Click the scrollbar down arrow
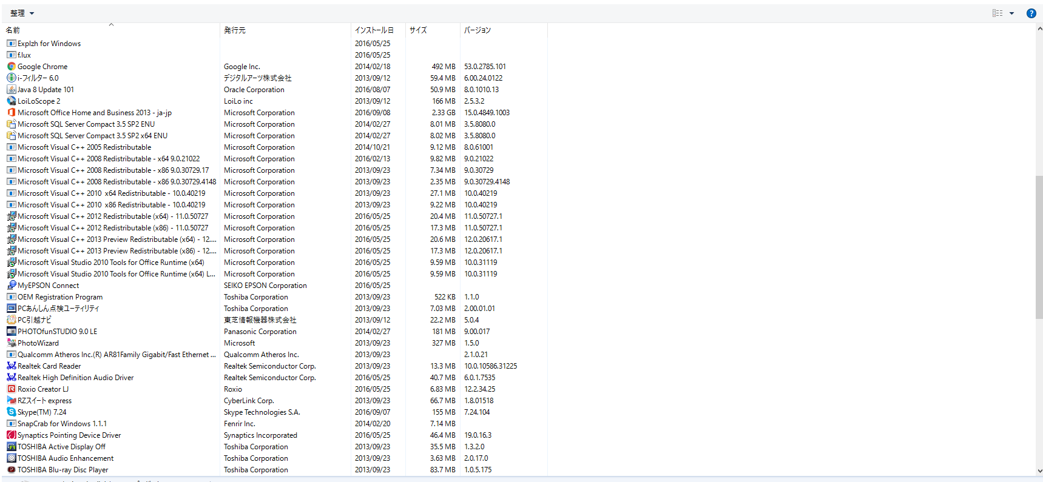 (x=1039, y=470)
